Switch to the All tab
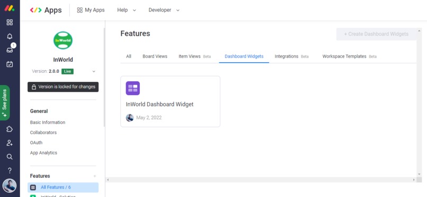The width and height of the screenshot is (427, 197). click(x=129, y=57)
